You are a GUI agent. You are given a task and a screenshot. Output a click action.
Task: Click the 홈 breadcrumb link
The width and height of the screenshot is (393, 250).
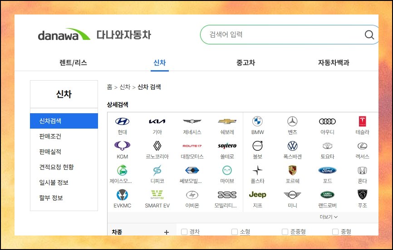tap(109, 87)
